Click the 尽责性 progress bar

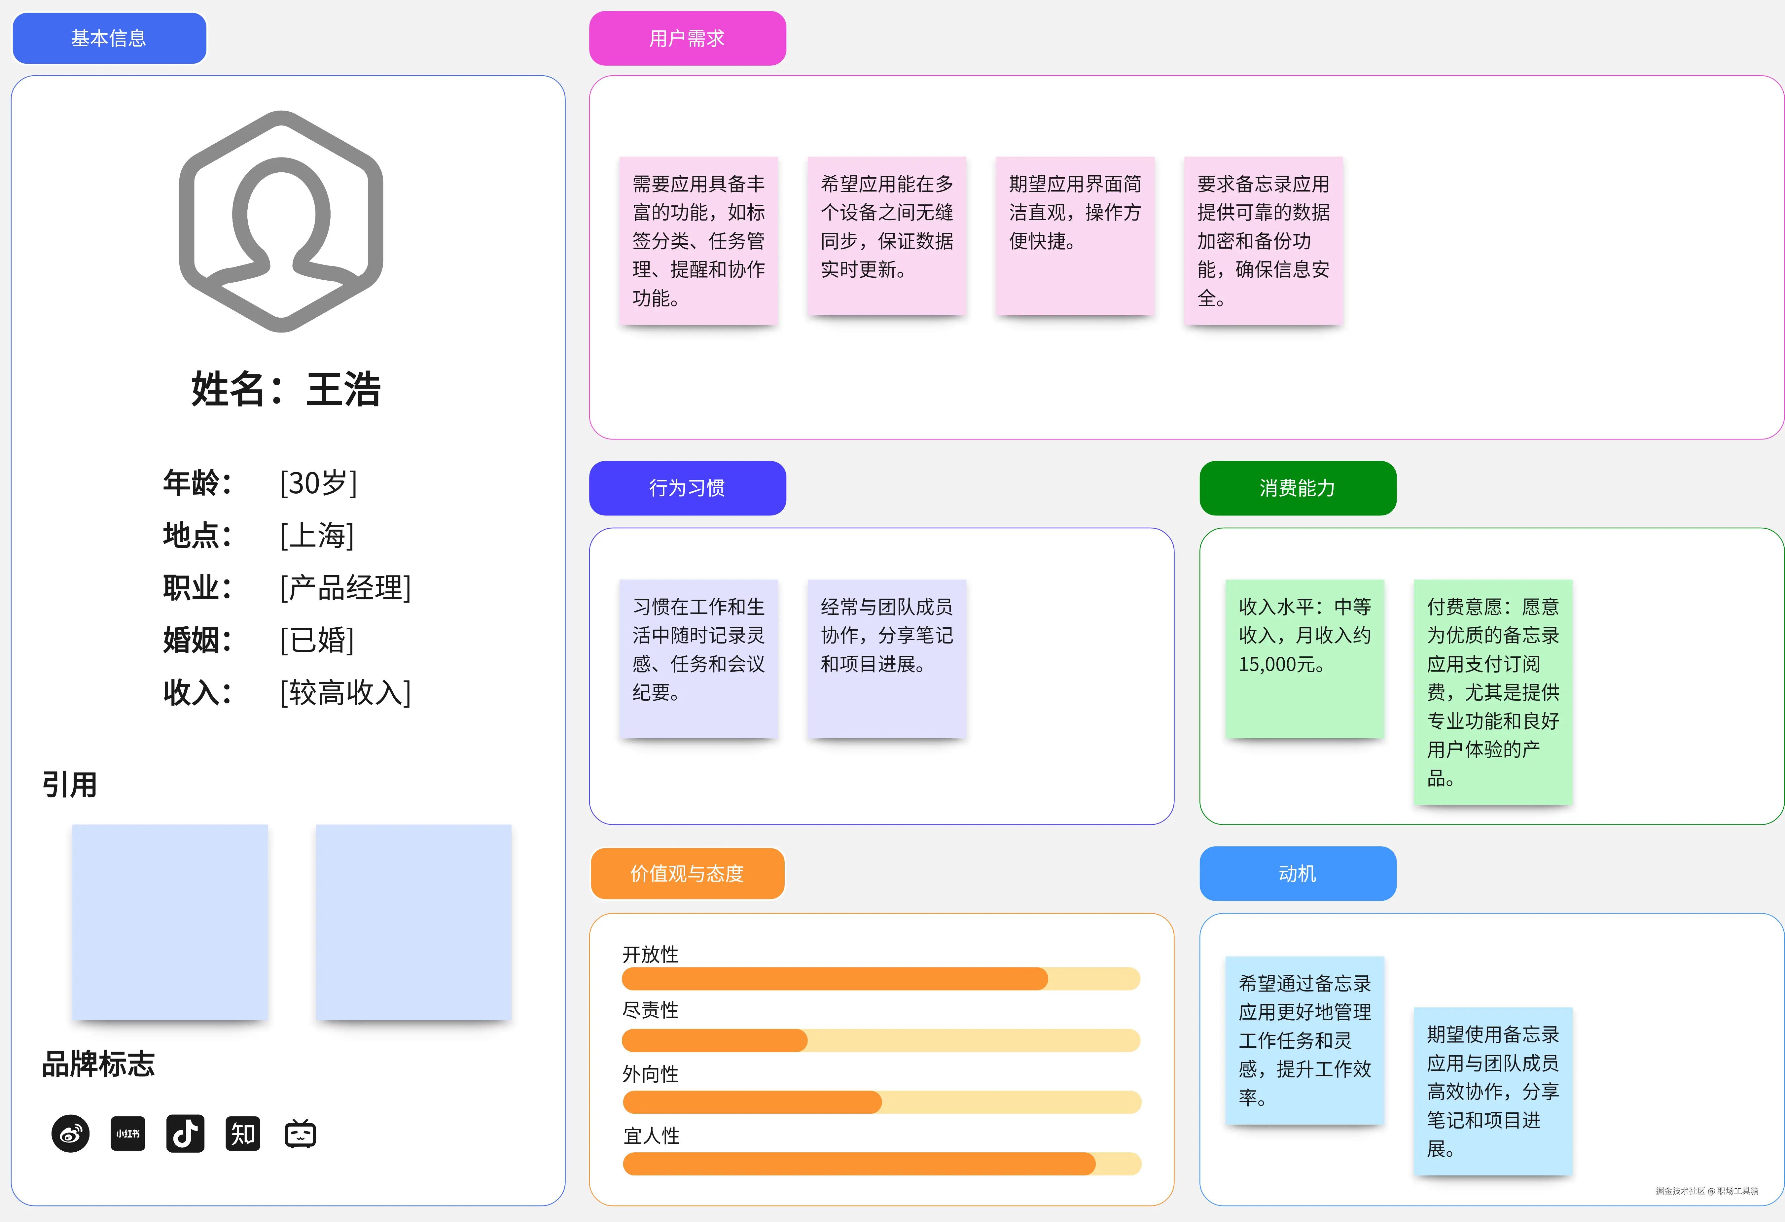(x=881, y=1041)
